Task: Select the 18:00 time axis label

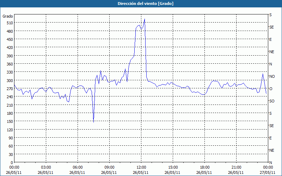Action: coord(204,168)
